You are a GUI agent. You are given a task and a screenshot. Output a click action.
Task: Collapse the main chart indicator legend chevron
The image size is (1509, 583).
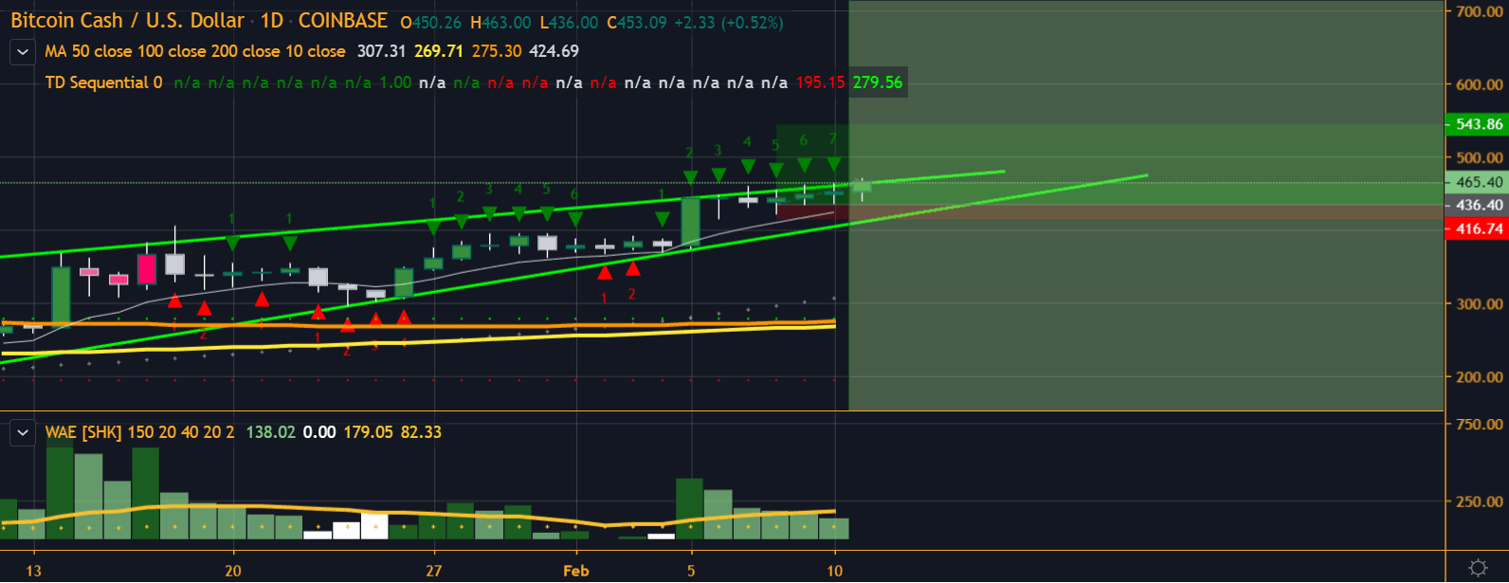(23, 52)
